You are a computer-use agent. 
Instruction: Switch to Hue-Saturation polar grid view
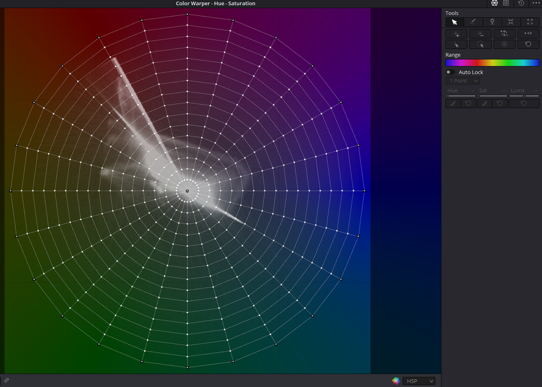pos(495,3)
